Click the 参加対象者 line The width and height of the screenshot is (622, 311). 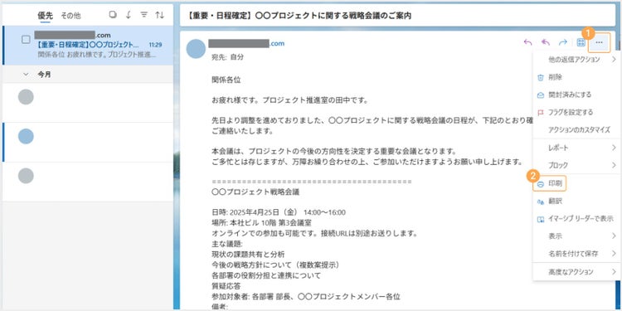(x=306, y=296)
